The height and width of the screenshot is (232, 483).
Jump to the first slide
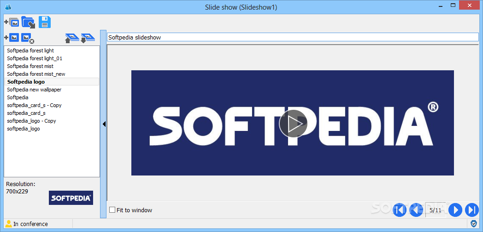tap(400, 210)
